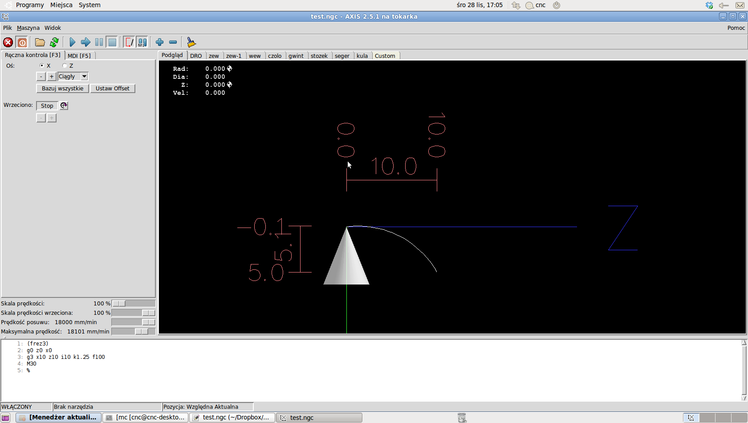Switch to test.ngc Dropbox editor taskbar window
This screenshot has height=423, width=748.
pyautogui.click(x=232, y=418)
